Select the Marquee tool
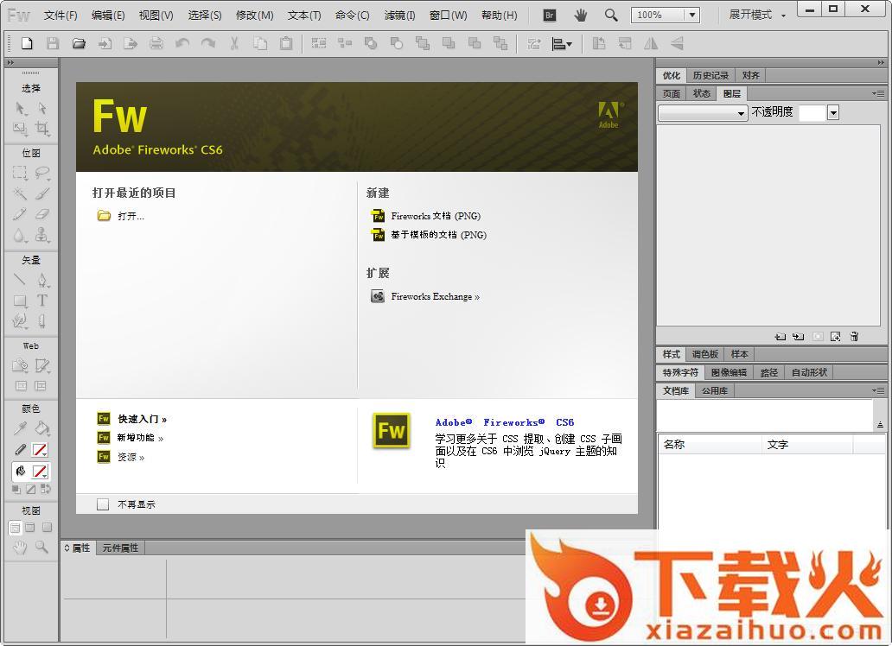The image size is (892, 646). pos(20,173)
